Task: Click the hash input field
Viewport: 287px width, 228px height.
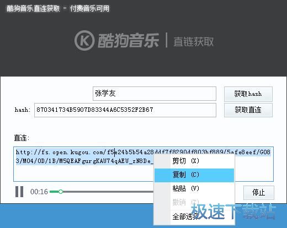Action: point(125,110)
